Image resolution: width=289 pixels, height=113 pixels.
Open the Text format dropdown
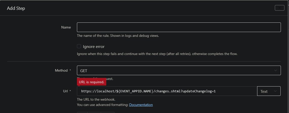pyautogui.click(x=269, y=91)
